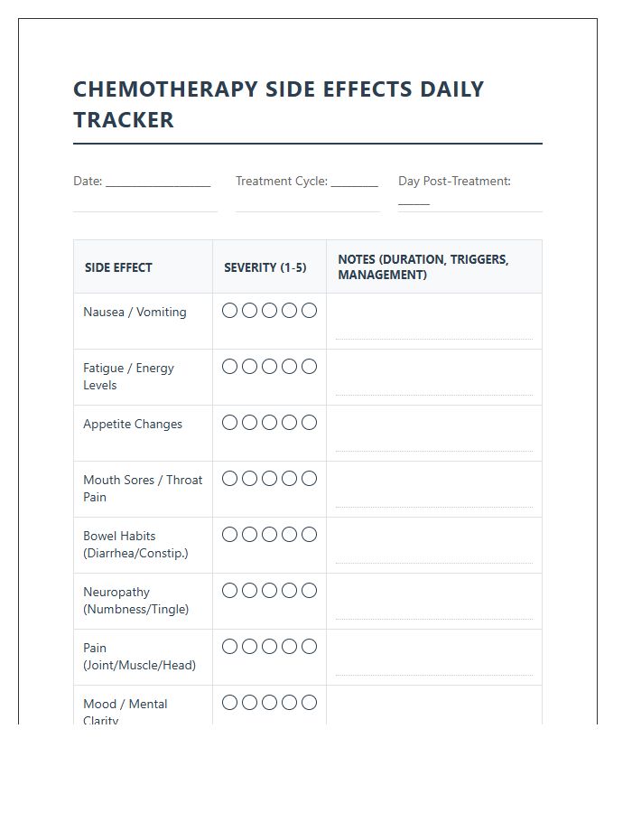The image size is (632, 813).
Task: Mark severity 2 for Mood / Mental Clarity
Action: point(249,703)
